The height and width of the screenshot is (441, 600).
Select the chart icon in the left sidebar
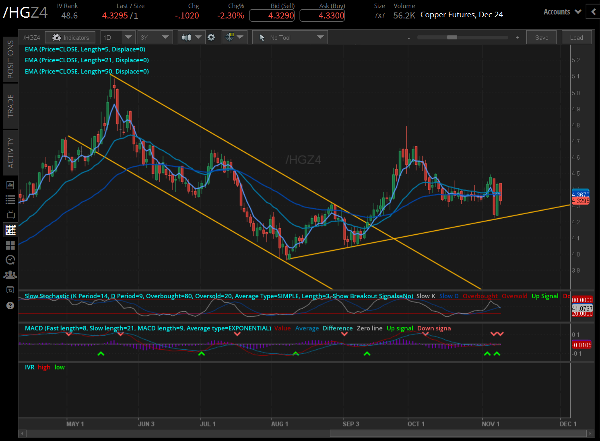pyautogui.click(x=10, y=230)
